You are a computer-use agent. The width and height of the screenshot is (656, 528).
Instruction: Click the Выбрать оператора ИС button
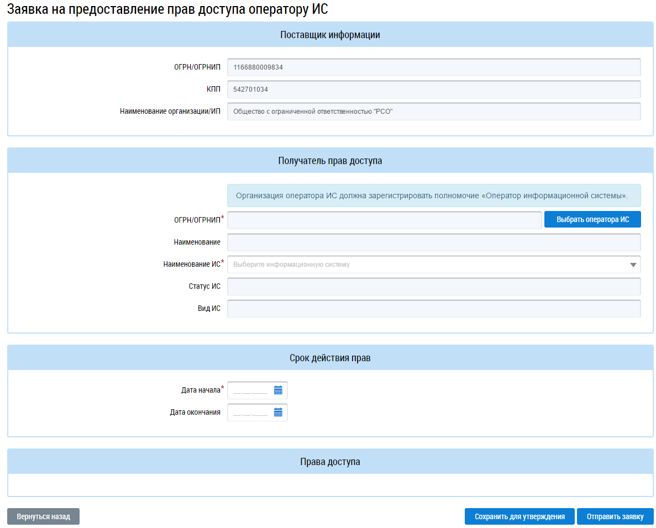coord(592,219)
